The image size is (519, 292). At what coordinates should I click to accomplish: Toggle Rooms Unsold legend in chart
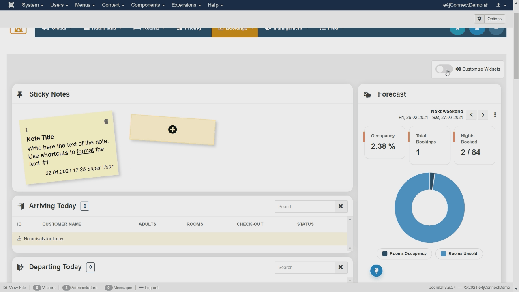(x=459, y=253)
